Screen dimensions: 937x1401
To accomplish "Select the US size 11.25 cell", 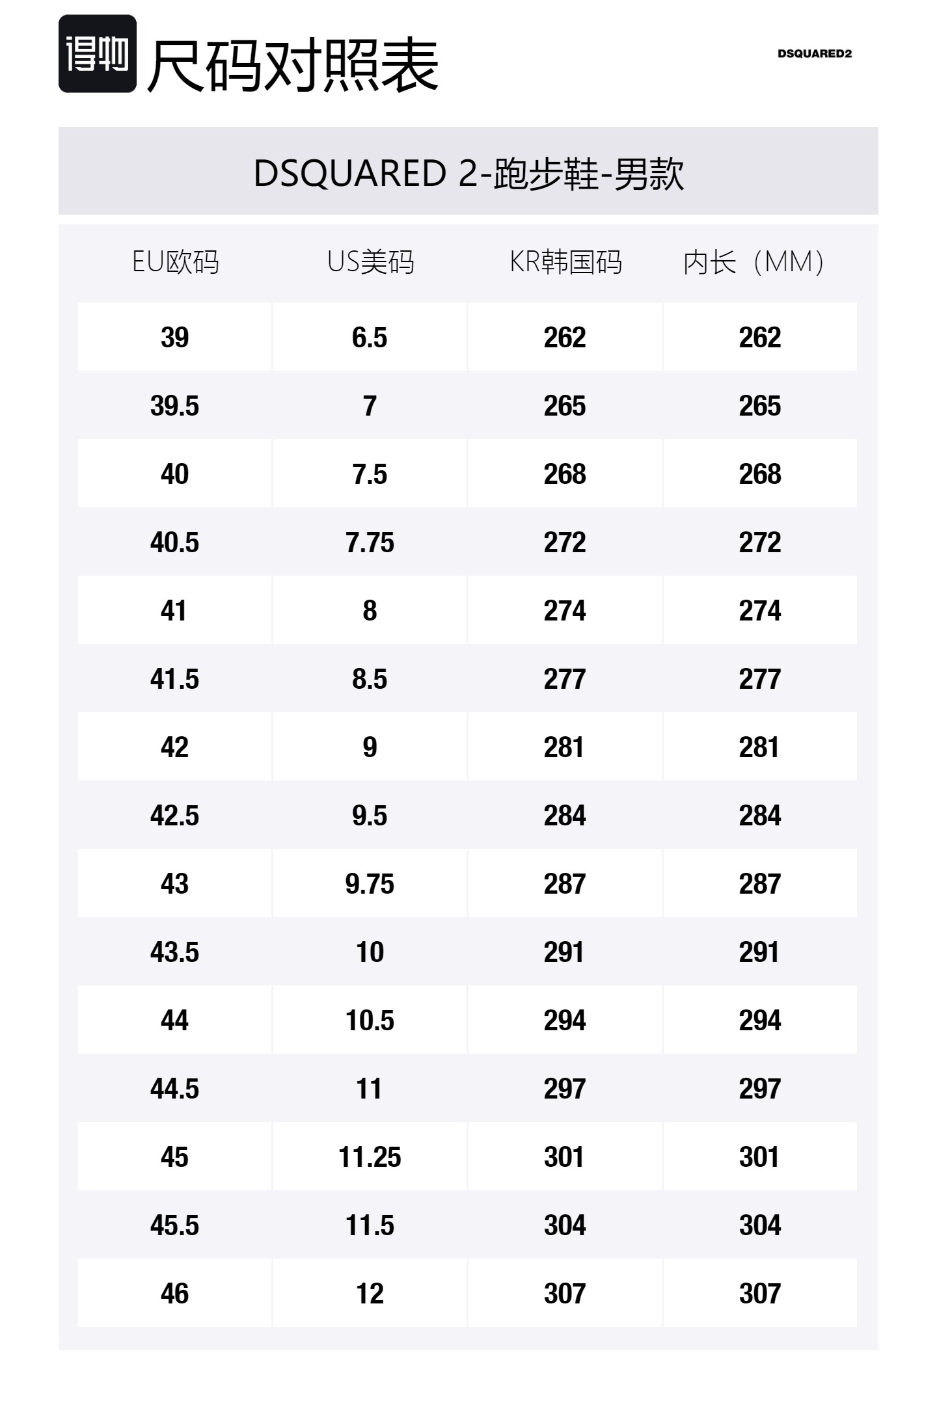I will click(370, 1157).
